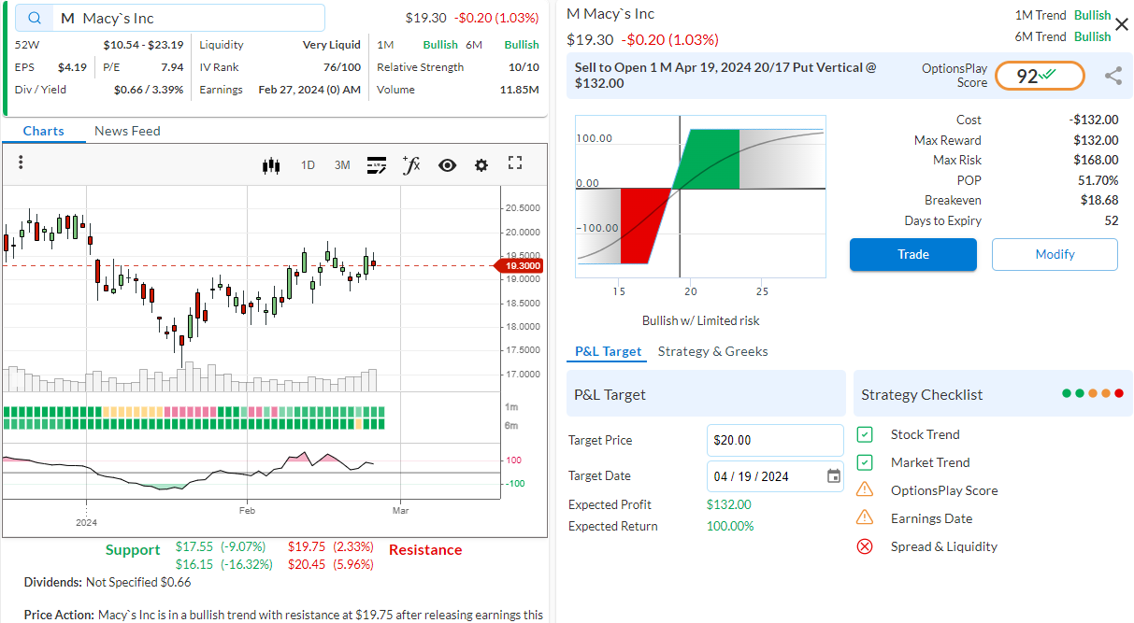Click the M Macy's Inc search box
The width and height of the screenshot is (1134, 623).
170,18
